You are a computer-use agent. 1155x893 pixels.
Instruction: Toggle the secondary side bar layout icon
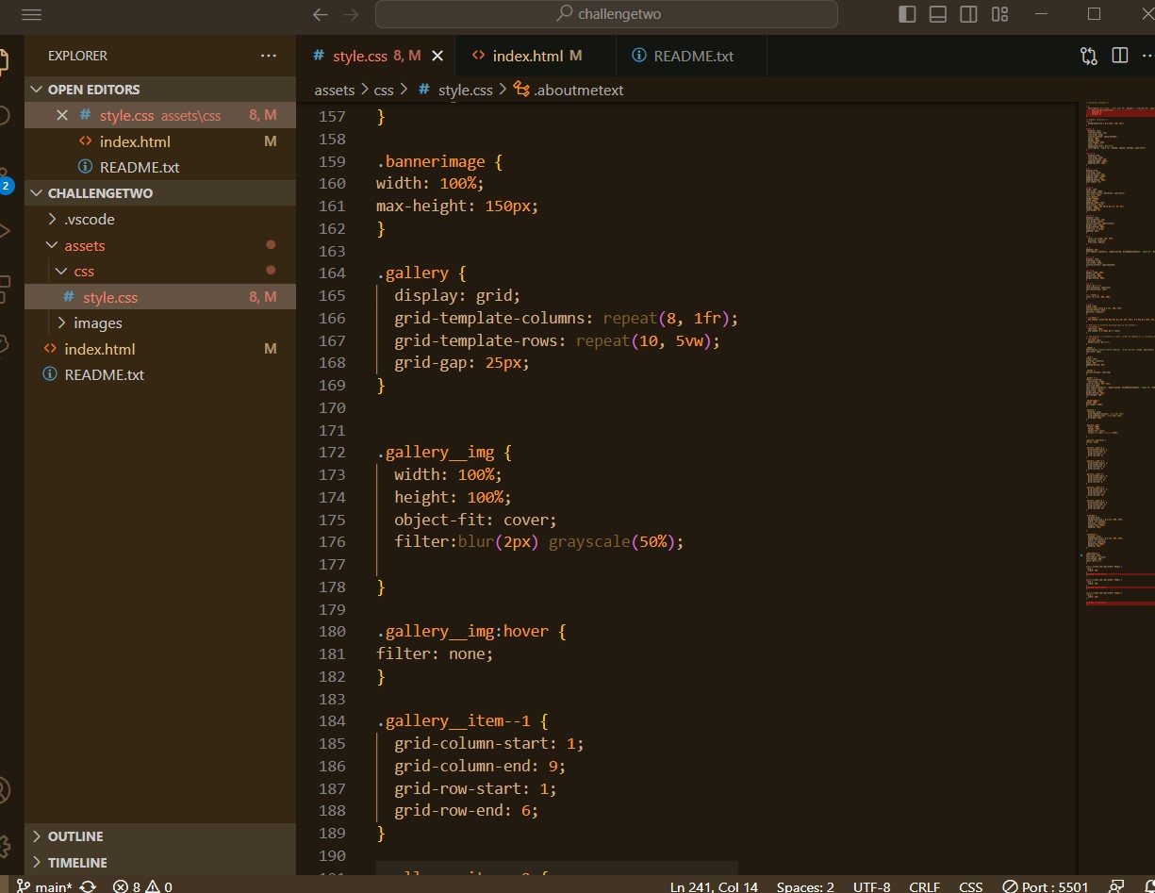pyautogui.click(x=968, y=14)
